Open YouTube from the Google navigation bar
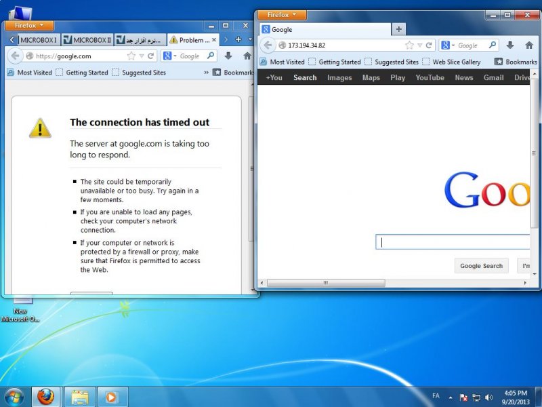The image size is (542, 407). pyautogui.click(x=430, y=77)
